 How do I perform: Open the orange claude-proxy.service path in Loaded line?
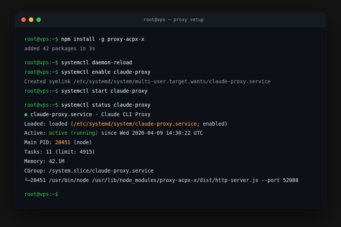(135, 124)
